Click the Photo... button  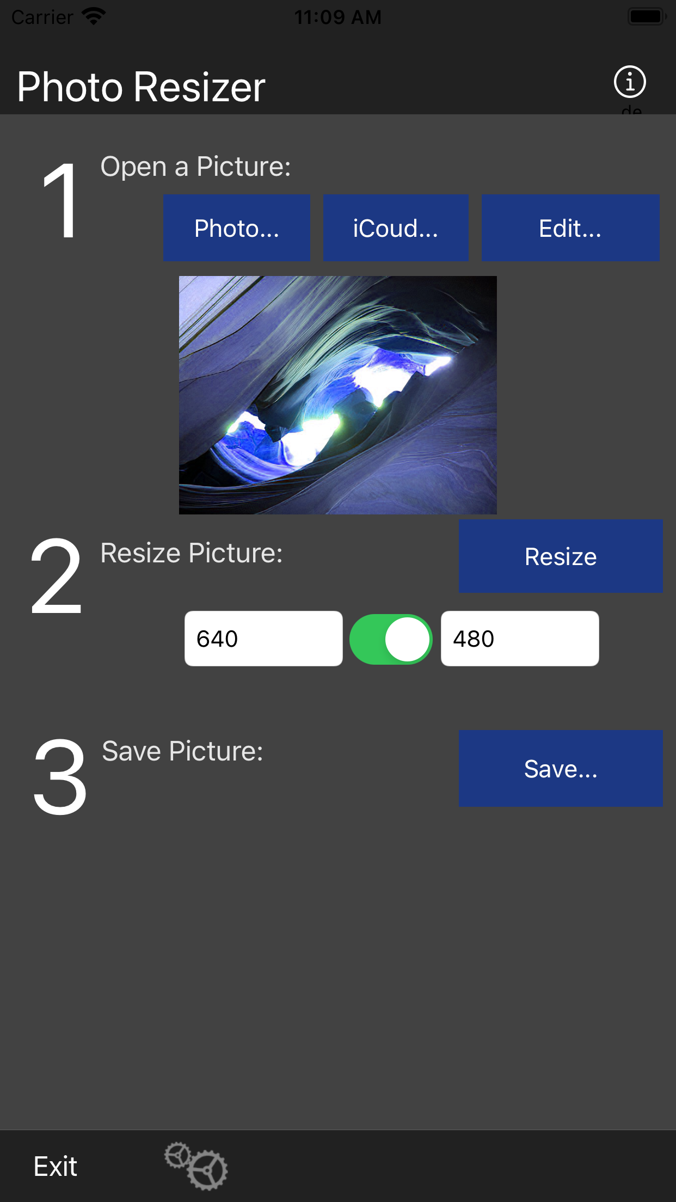click(x=237, y=228)
